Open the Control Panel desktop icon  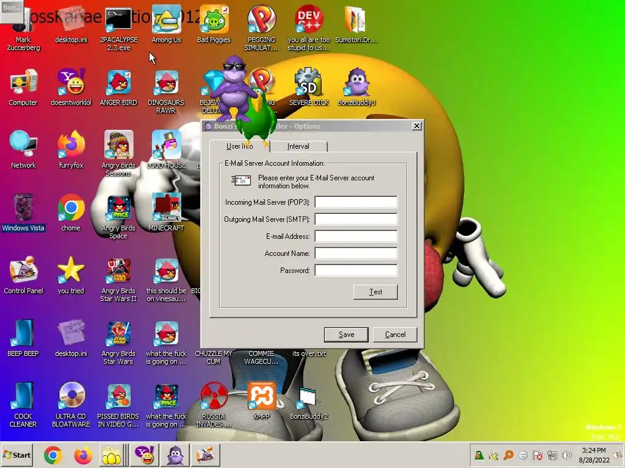click(23, 275)
